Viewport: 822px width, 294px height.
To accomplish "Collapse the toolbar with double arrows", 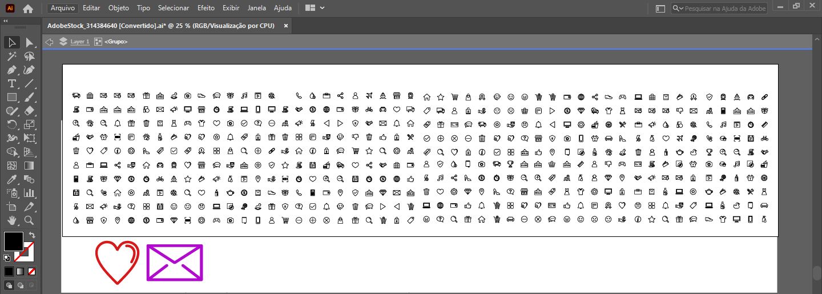I will pos(6,20).
